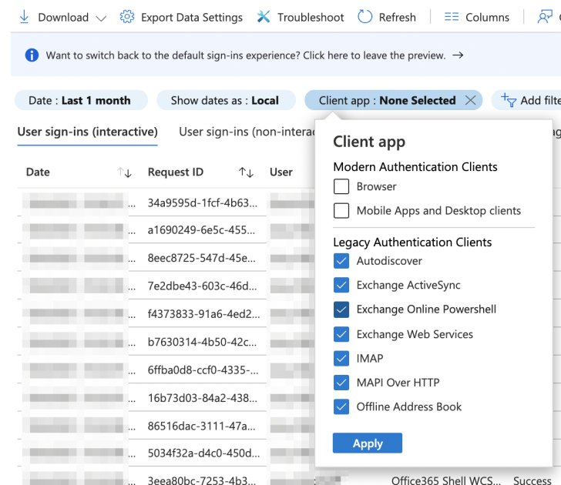Open the Columns chooser
561x485 pixels.
pyautogui.click(x=476, y=17)
